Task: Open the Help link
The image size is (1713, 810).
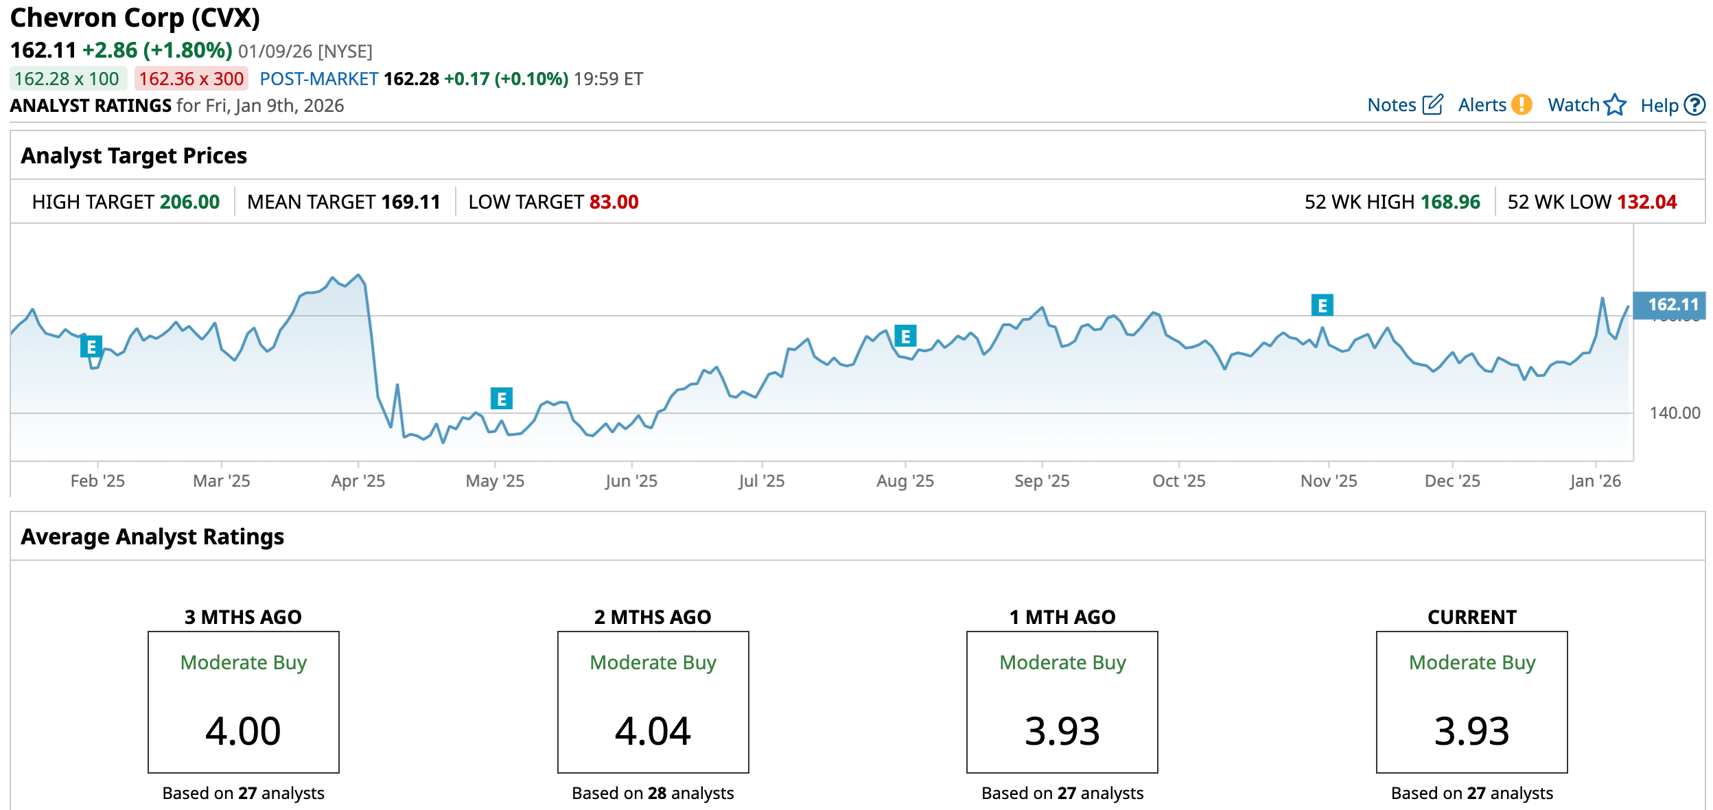Action: pyautogui.click(x=1659, y=106)
